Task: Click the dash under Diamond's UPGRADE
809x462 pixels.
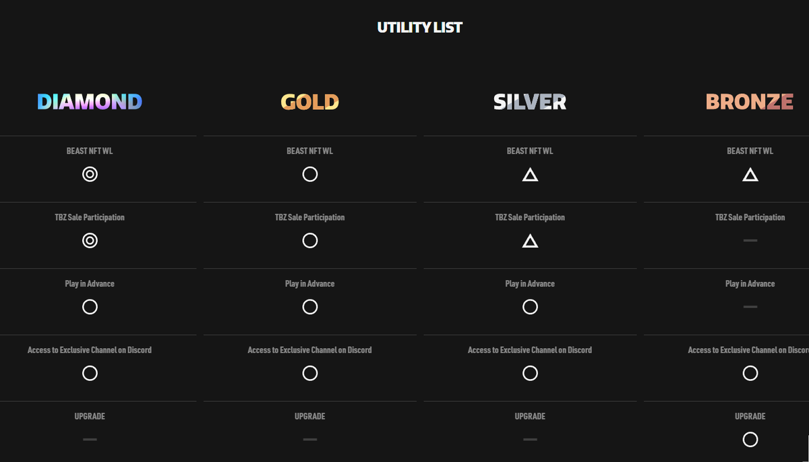Action: pyautogui.click(x=90, y=440)
